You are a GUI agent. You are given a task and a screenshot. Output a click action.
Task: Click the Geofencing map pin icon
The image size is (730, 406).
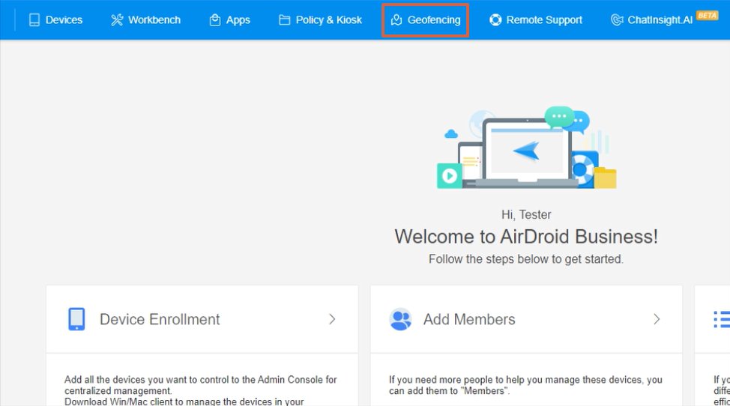(396, 20)
